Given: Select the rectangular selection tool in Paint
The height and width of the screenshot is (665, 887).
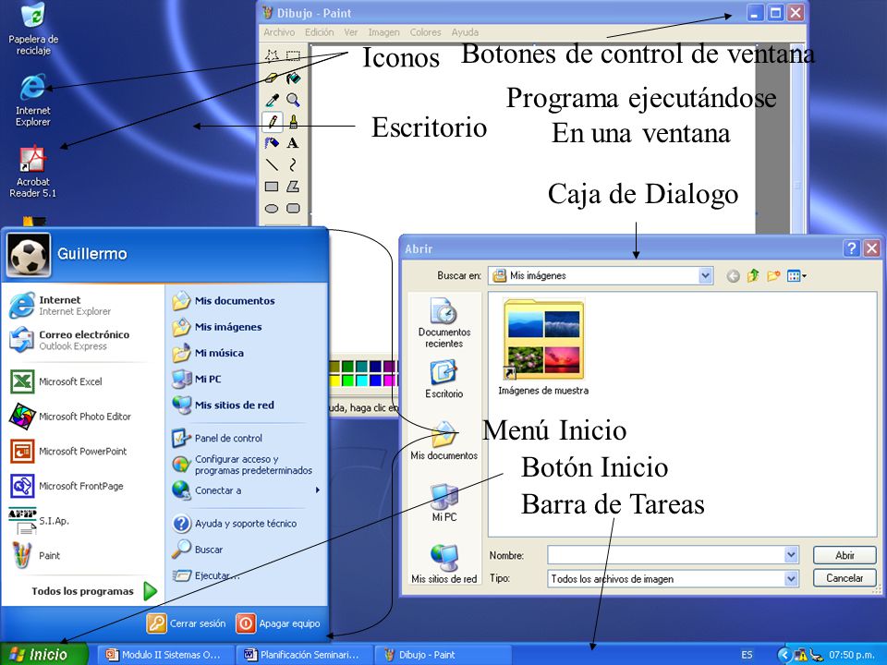Looking at the screenshot, I should click(x=293, y=55).
